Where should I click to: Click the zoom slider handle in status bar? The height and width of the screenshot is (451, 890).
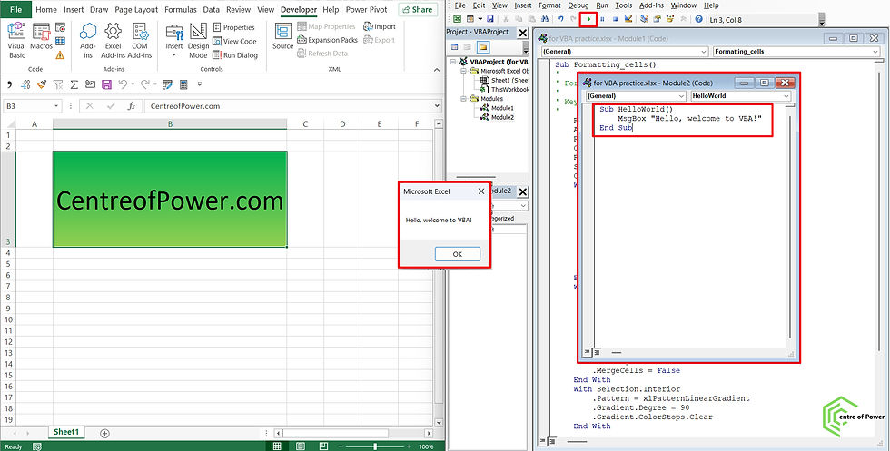[x=375, y=446]
